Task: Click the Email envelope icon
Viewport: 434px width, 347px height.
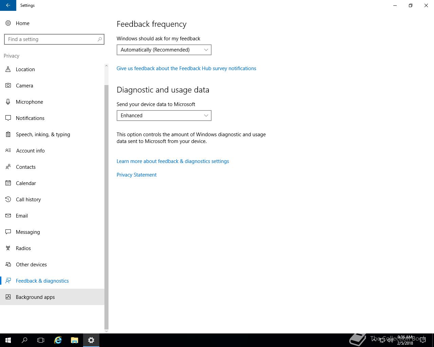Action: point(8,216)
